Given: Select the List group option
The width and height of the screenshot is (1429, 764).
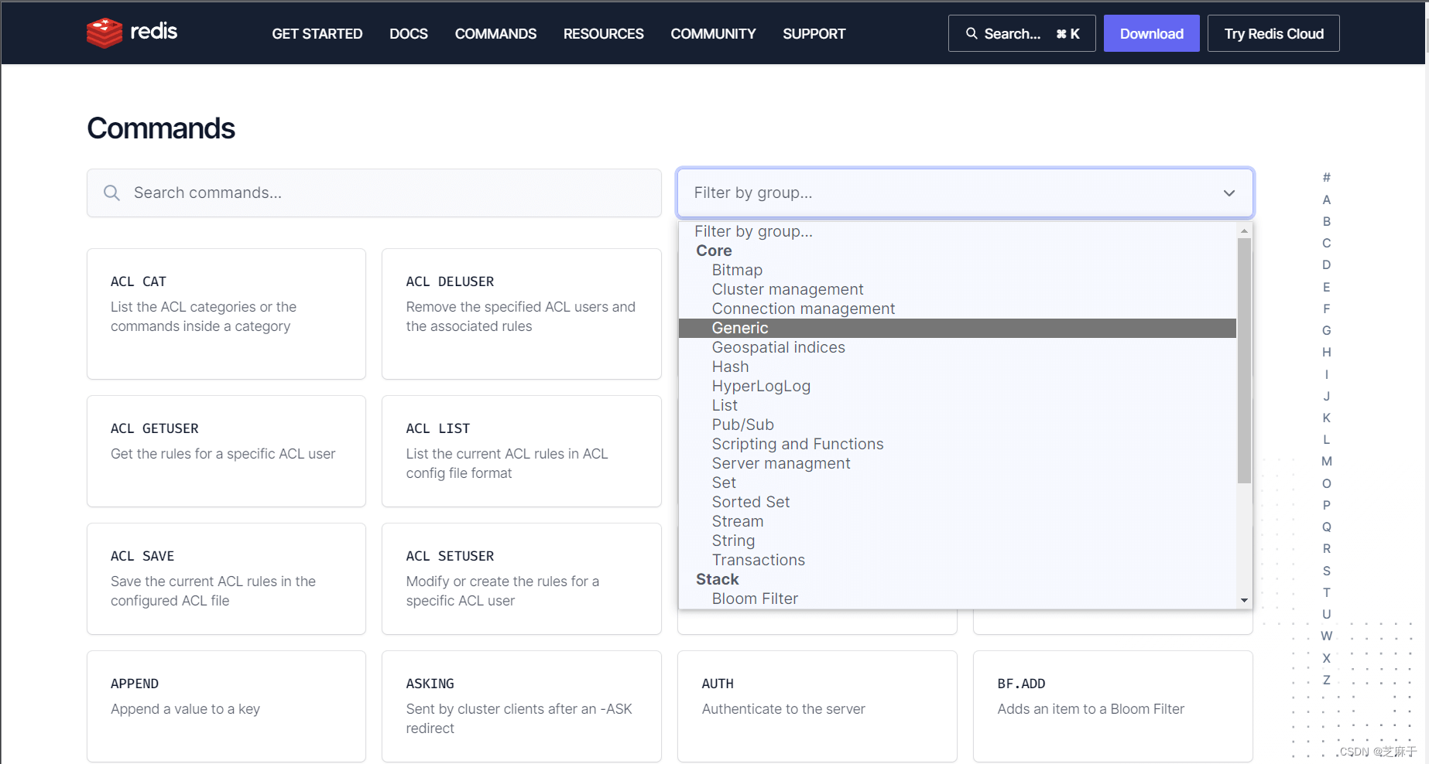Looking at the screenshot, I should [958, 405].
